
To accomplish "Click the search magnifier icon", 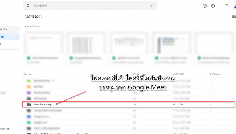I will (28, 6).
